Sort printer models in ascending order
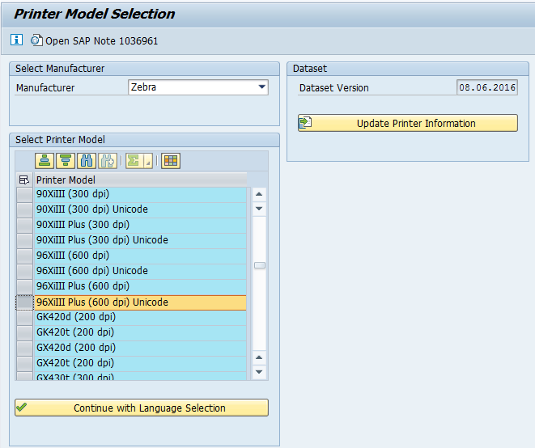535x448 pixels. click(44, 161)
